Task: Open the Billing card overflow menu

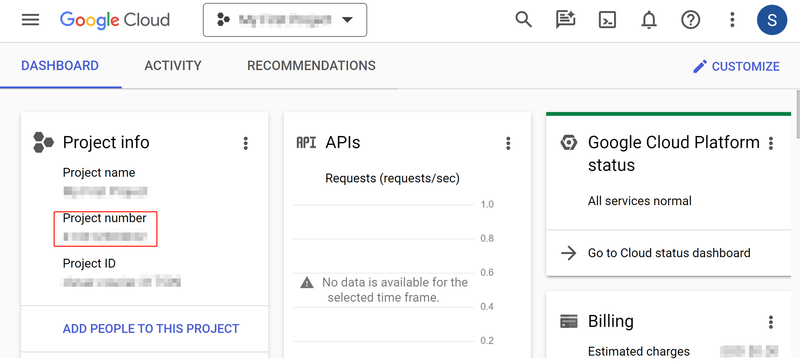Action: (771, 322)
